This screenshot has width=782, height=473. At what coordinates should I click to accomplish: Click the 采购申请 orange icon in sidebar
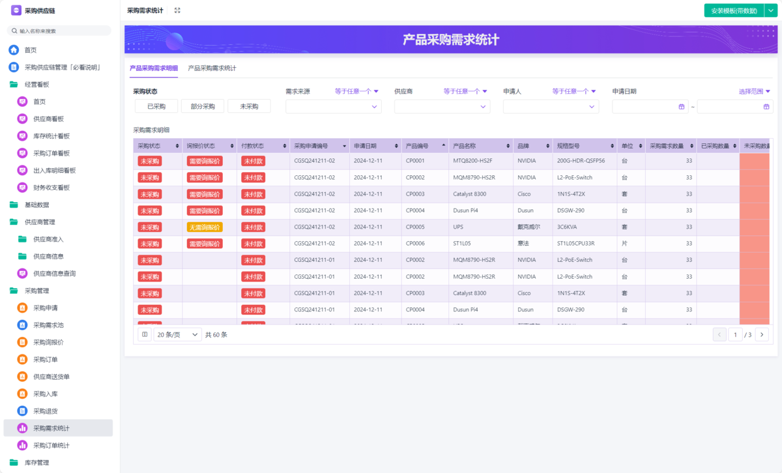coord(22,308)
